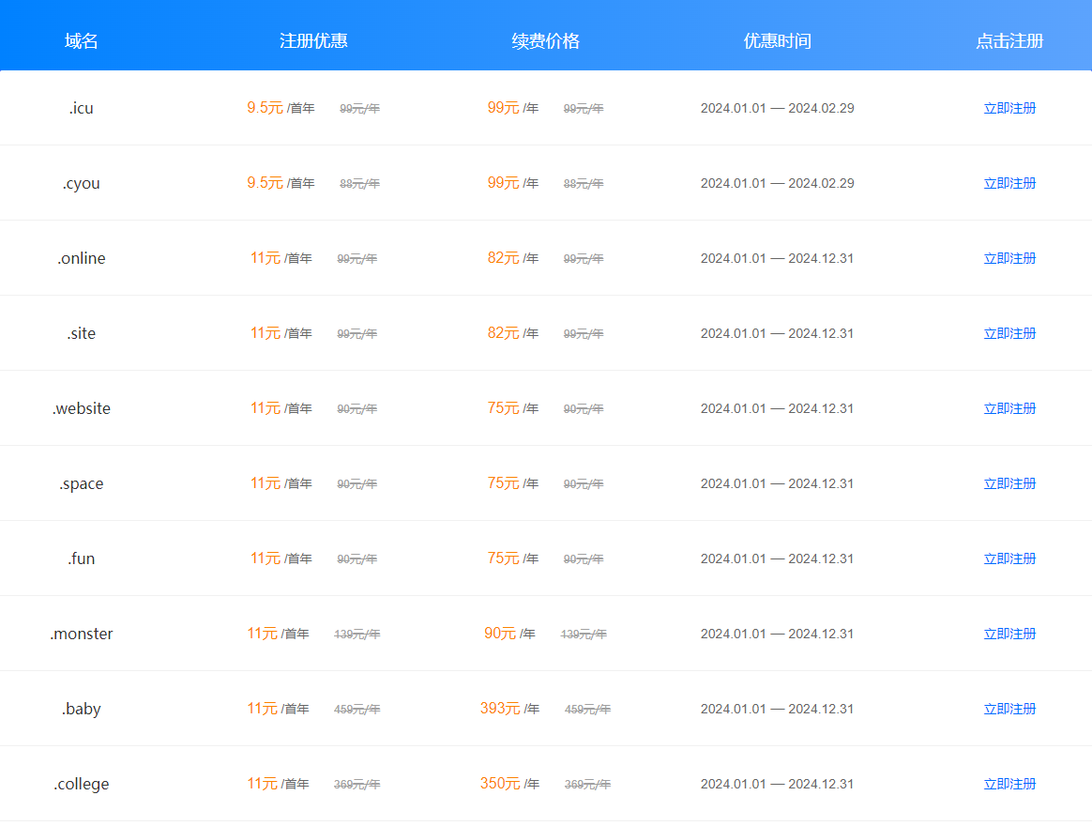Open 立即注册 link for .fun domain
The height and width of the screenshot is (826, 1092).
click(1009, 559)
